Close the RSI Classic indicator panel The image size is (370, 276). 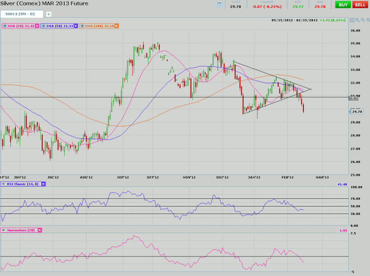[43, 184]
